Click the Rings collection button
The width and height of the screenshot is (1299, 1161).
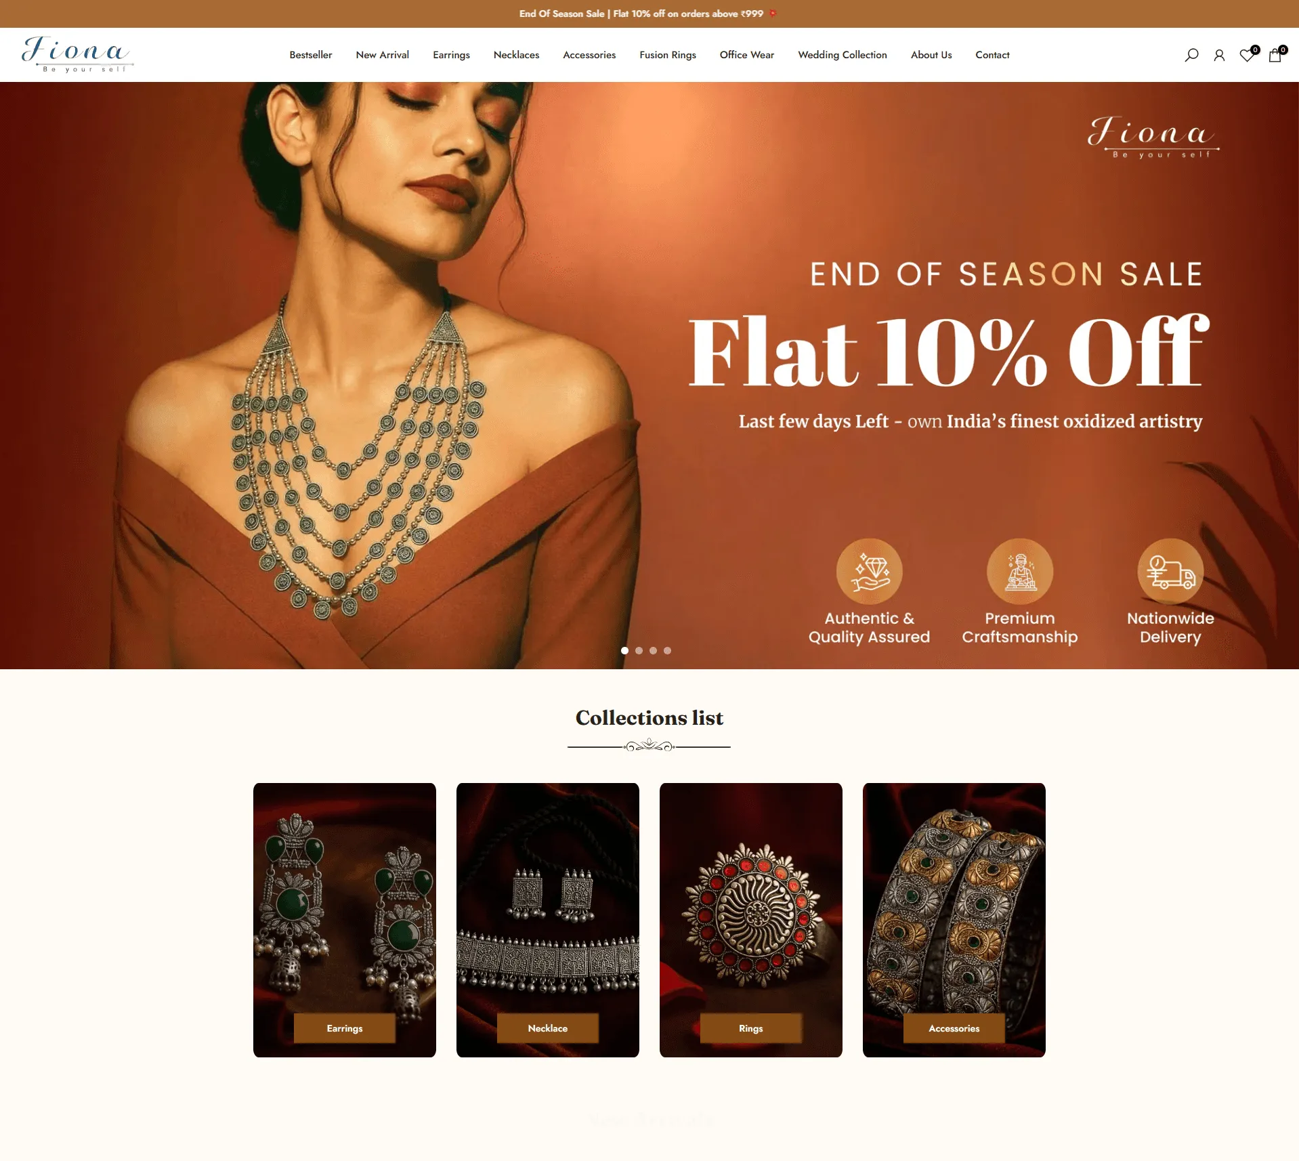coord(750,1028)
